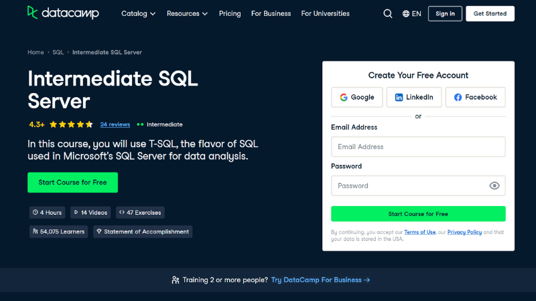Go to For Business
Screen dimensions: 536x301
(x=271, y=13)
